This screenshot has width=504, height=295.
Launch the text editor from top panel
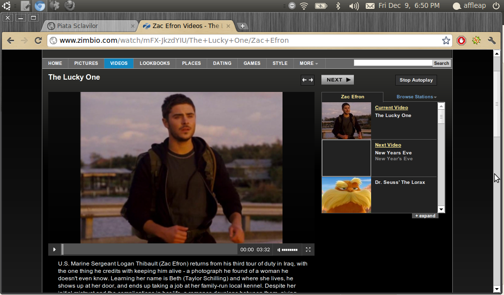(26, 5)
